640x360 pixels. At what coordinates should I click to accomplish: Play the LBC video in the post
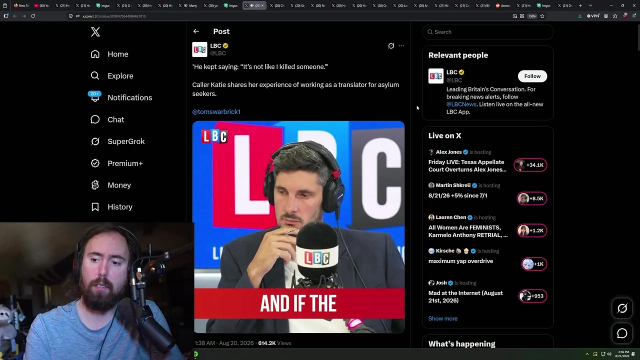click(298, 227)
